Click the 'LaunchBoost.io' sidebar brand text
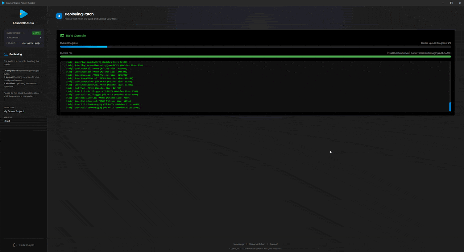The height and width of the screenshot is (252, 464). [24, 23]
